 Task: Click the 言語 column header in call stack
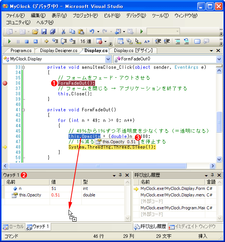pos(211,182)
